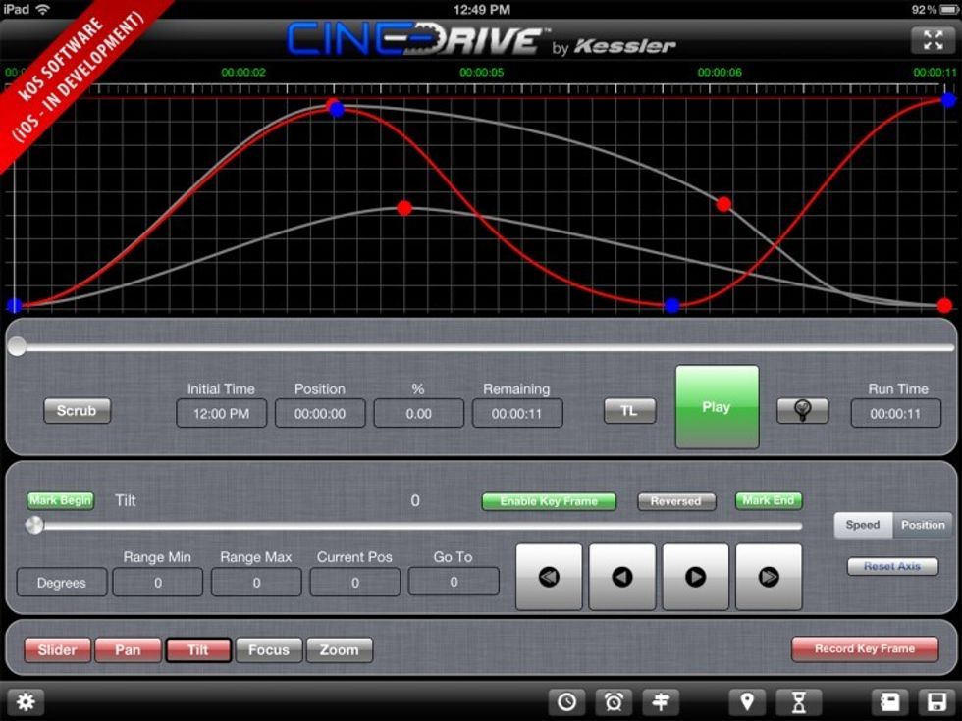Select the red keyframe at graph's bottom-right end
This screenshot has width=962, height=721.
[944, 305]
